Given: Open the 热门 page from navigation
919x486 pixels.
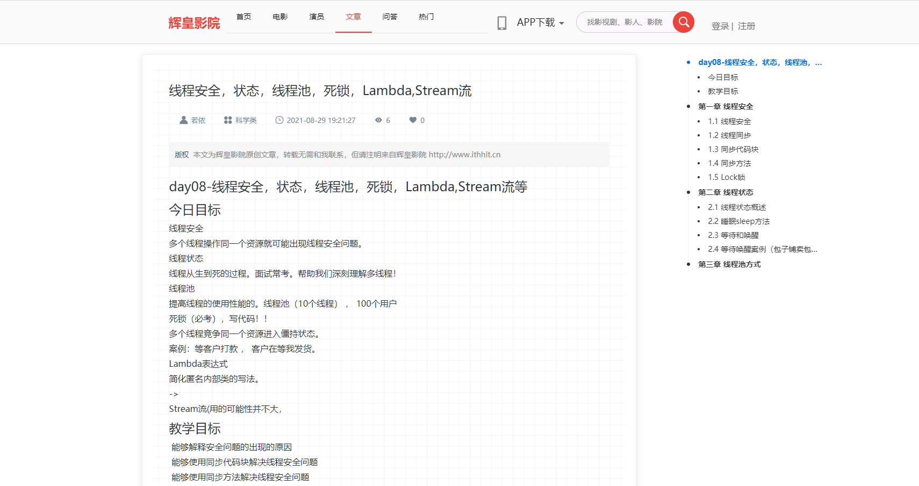Looking at the screenshot, I should [x=426, y=17].
